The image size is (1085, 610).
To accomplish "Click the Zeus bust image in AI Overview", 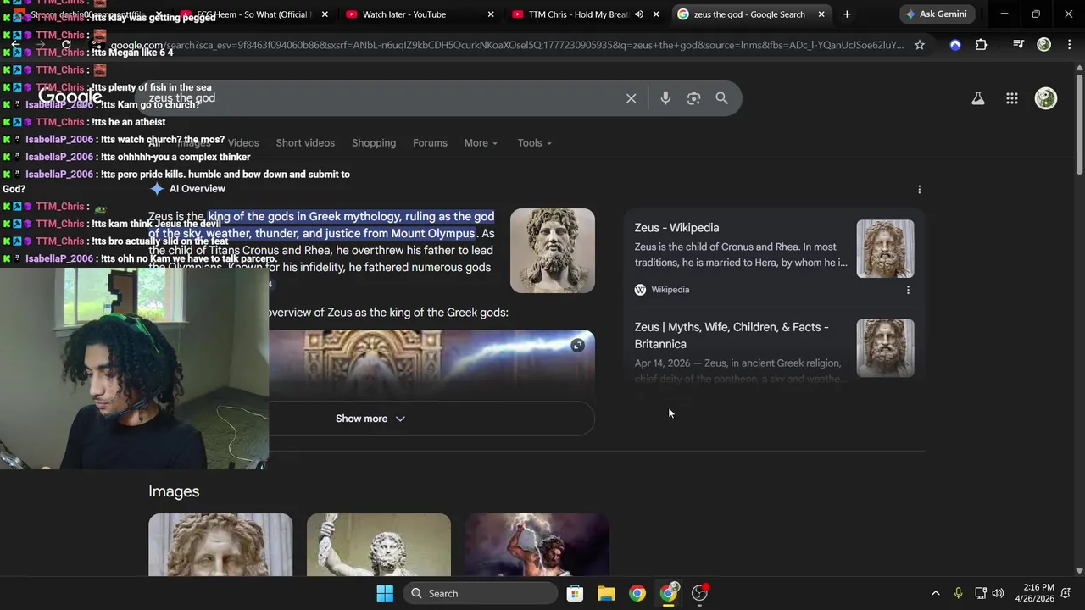I will [553, 251].
